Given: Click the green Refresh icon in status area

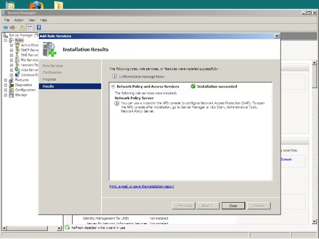Looking at the screenshot, I should [67, 228].
